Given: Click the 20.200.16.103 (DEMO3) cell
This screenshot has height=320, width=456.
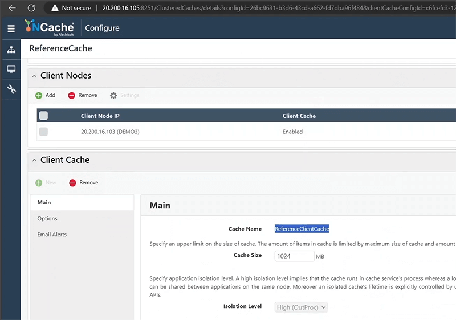Looking at the screenshot, I should click(110, 132).
